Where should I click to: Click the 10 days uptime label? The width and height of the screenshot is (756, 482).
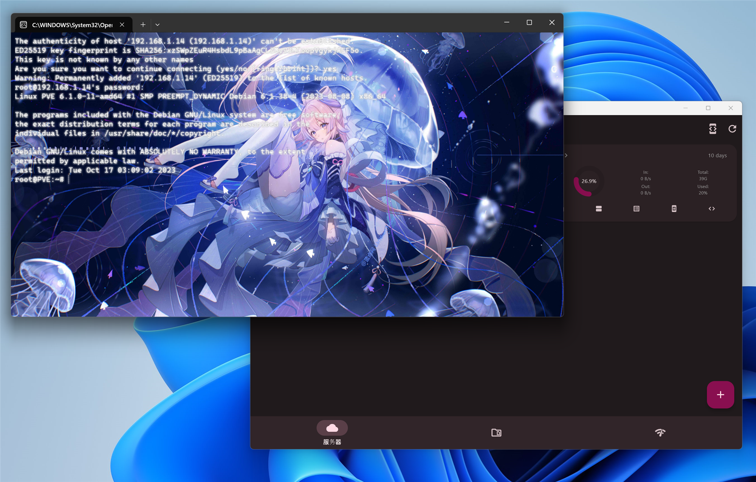tap(717, 155)
